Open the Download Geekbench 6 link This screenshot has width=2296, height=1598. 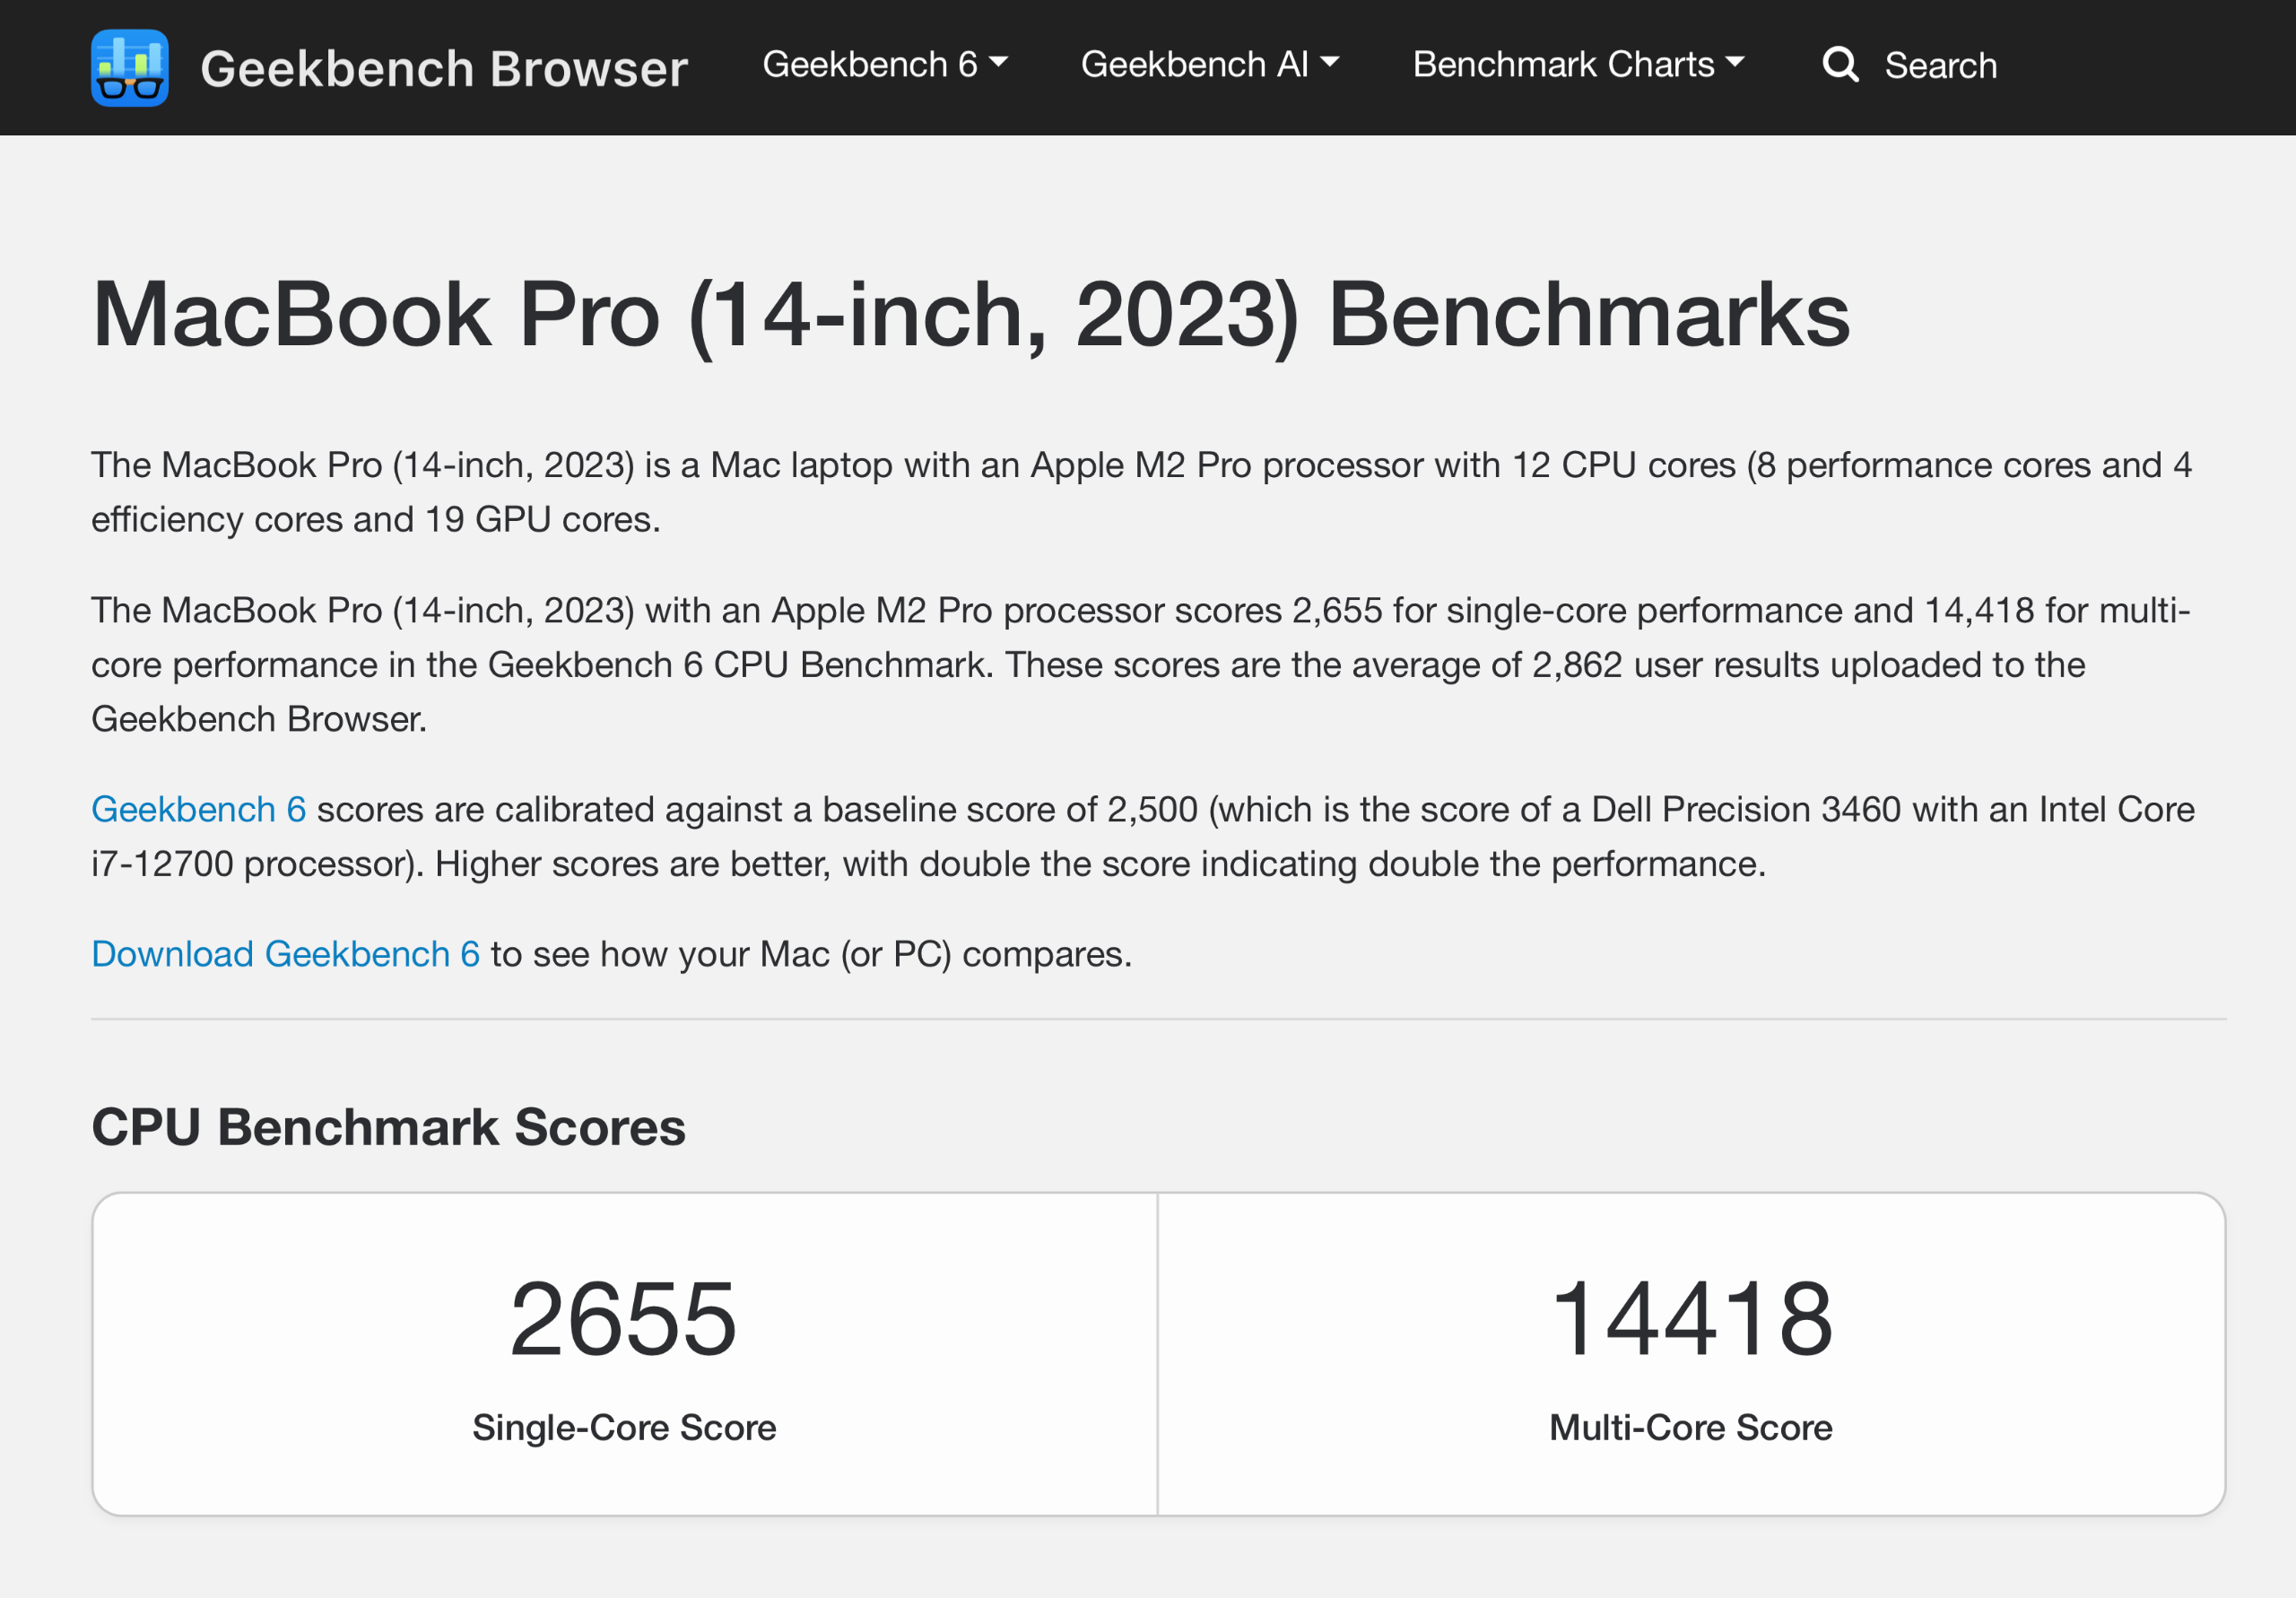285,954
